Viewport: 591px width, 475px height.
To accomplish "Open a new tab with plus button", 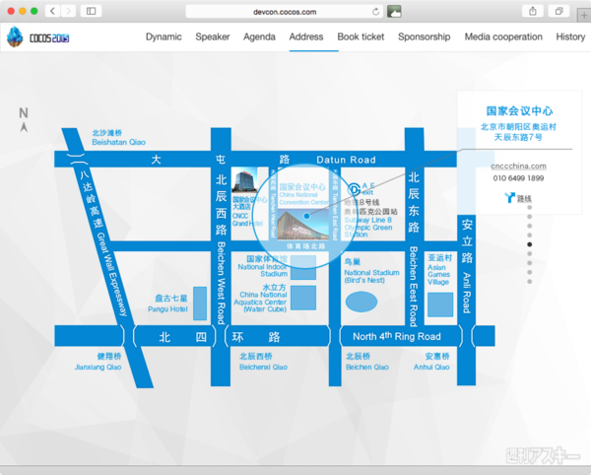I will point(584,16).
